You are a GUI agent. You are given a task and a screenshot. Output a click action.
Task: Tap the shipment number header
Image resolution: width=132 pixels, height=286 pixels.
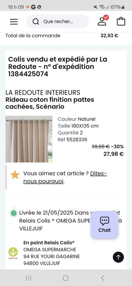click(x=58, y=66)
